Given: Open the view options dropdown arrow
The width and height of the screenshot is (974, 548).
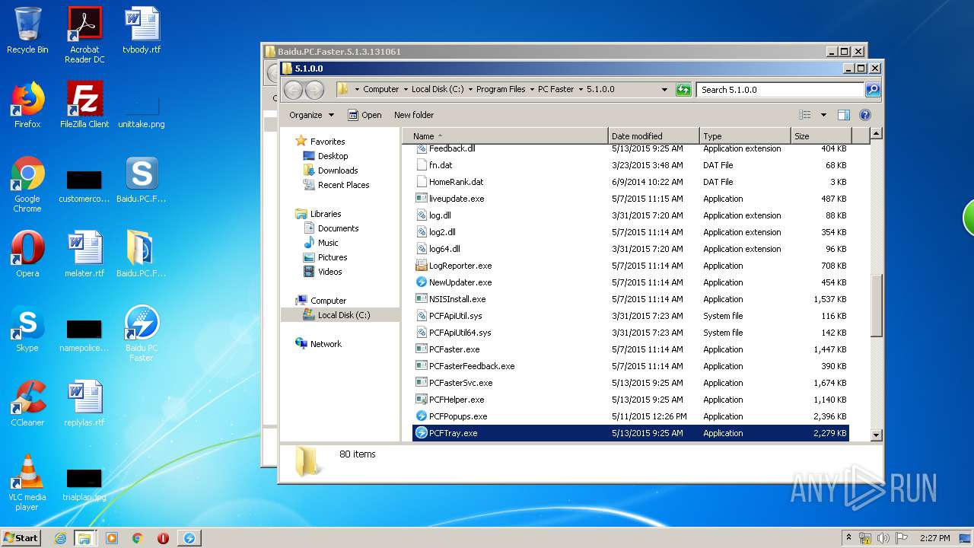Looking at the screenshot, I should click(823, 115).
